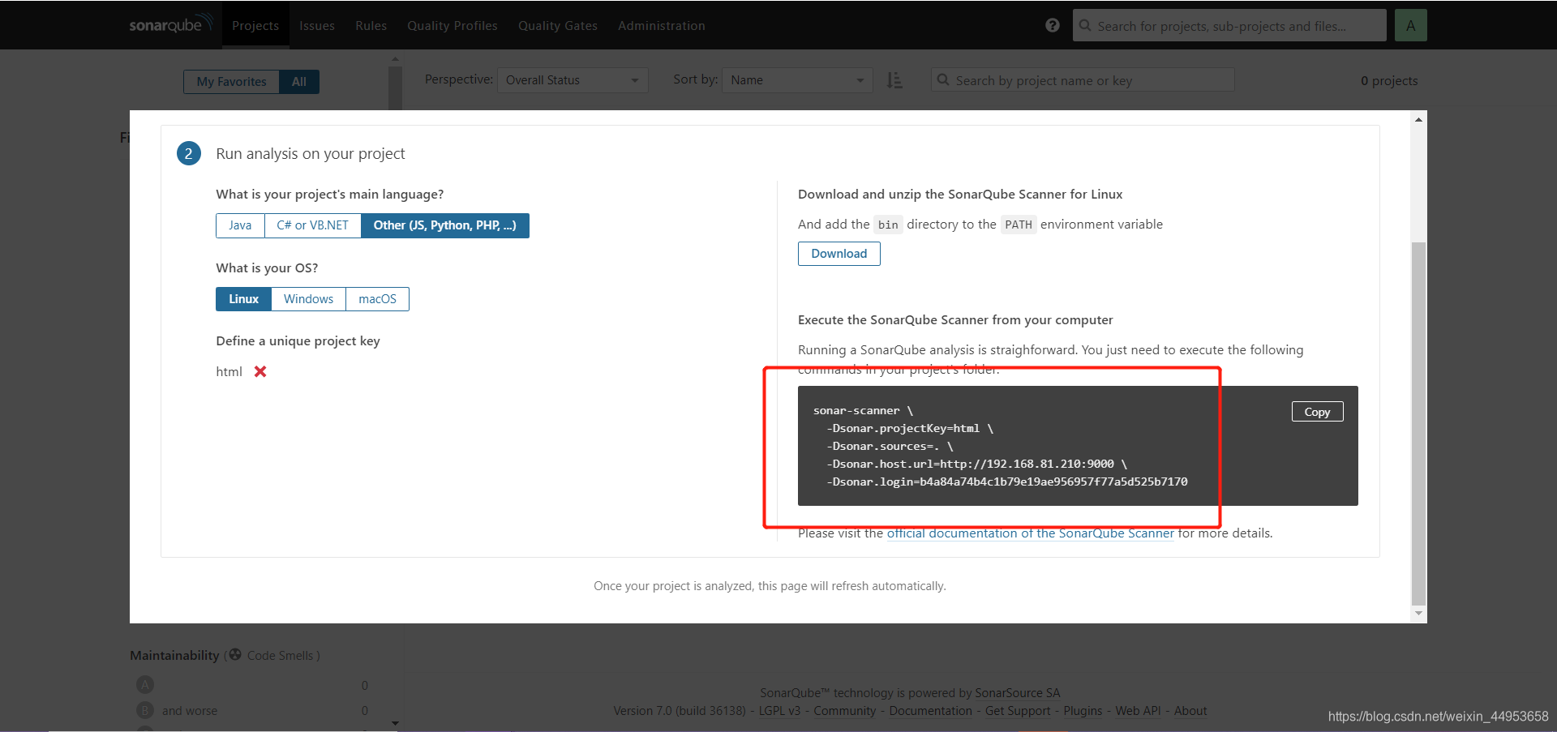Open the user avatar A menu

[1411, 25]
